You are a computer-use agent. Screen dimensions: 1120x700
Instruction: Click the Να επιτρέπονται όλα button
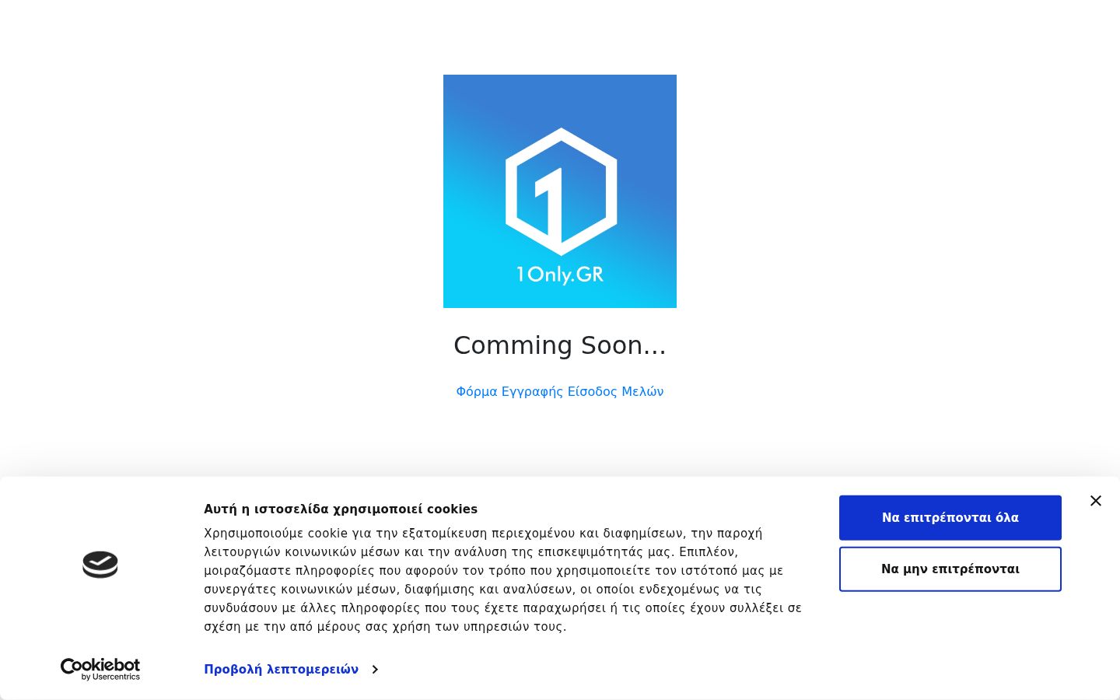(x=950, y=518)
